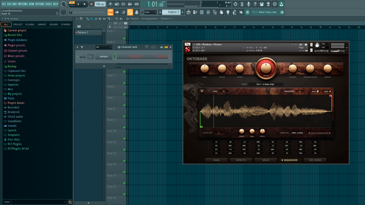Toggle the orange link icon in toolbar
This screenshot has width=365, height=205.
click(x=130, y=12)
